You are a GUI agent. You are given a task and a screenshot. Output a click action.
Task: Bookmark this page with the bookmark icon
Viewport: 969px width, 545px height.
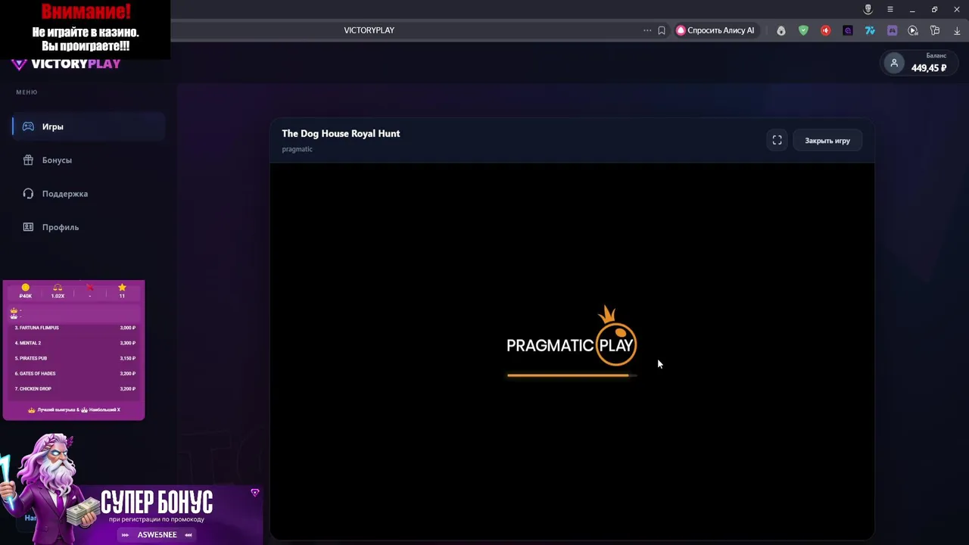coord(662,30)
